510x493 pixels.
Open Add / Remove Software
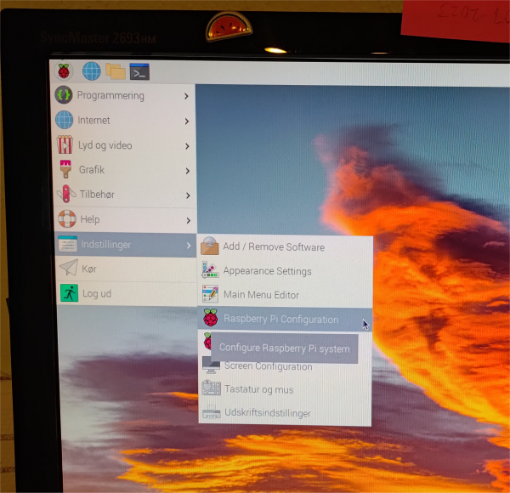click(x=273, y=247)
